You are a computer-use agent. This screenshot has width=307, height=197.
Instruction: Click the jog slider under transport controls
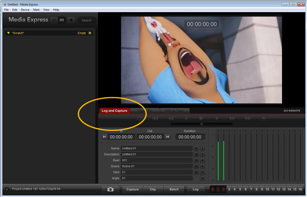(201, 124)
